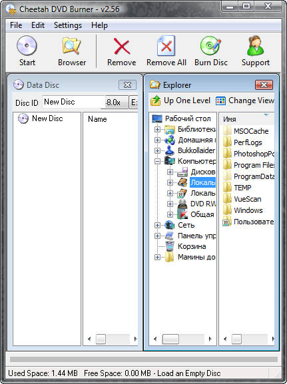Select the Домашняя group icon

click(x=170, y=140)
